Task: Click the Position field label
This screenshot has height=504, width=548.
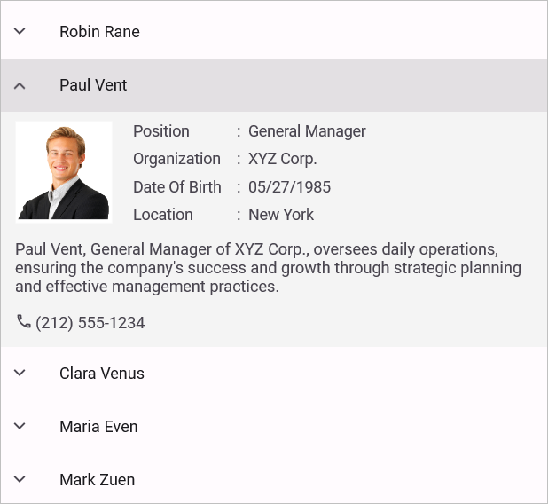Action: (161, 131)
